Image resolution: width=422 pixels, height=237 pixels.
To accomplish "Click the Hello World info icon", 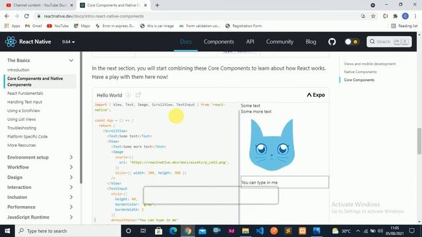I will tap(129, 95).
